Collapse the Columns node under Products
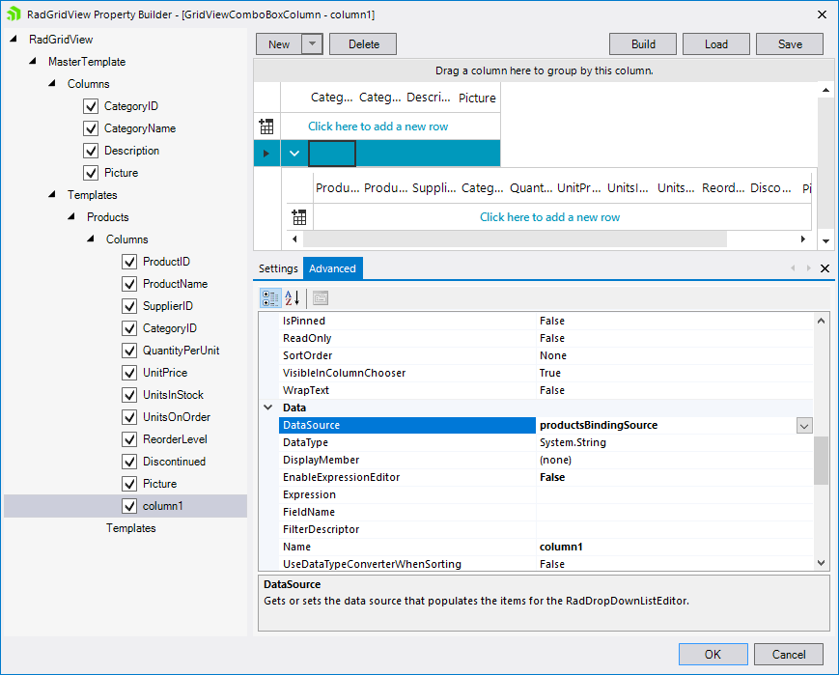The width and height of the screenshot is (839, 675). click(91, 239)
